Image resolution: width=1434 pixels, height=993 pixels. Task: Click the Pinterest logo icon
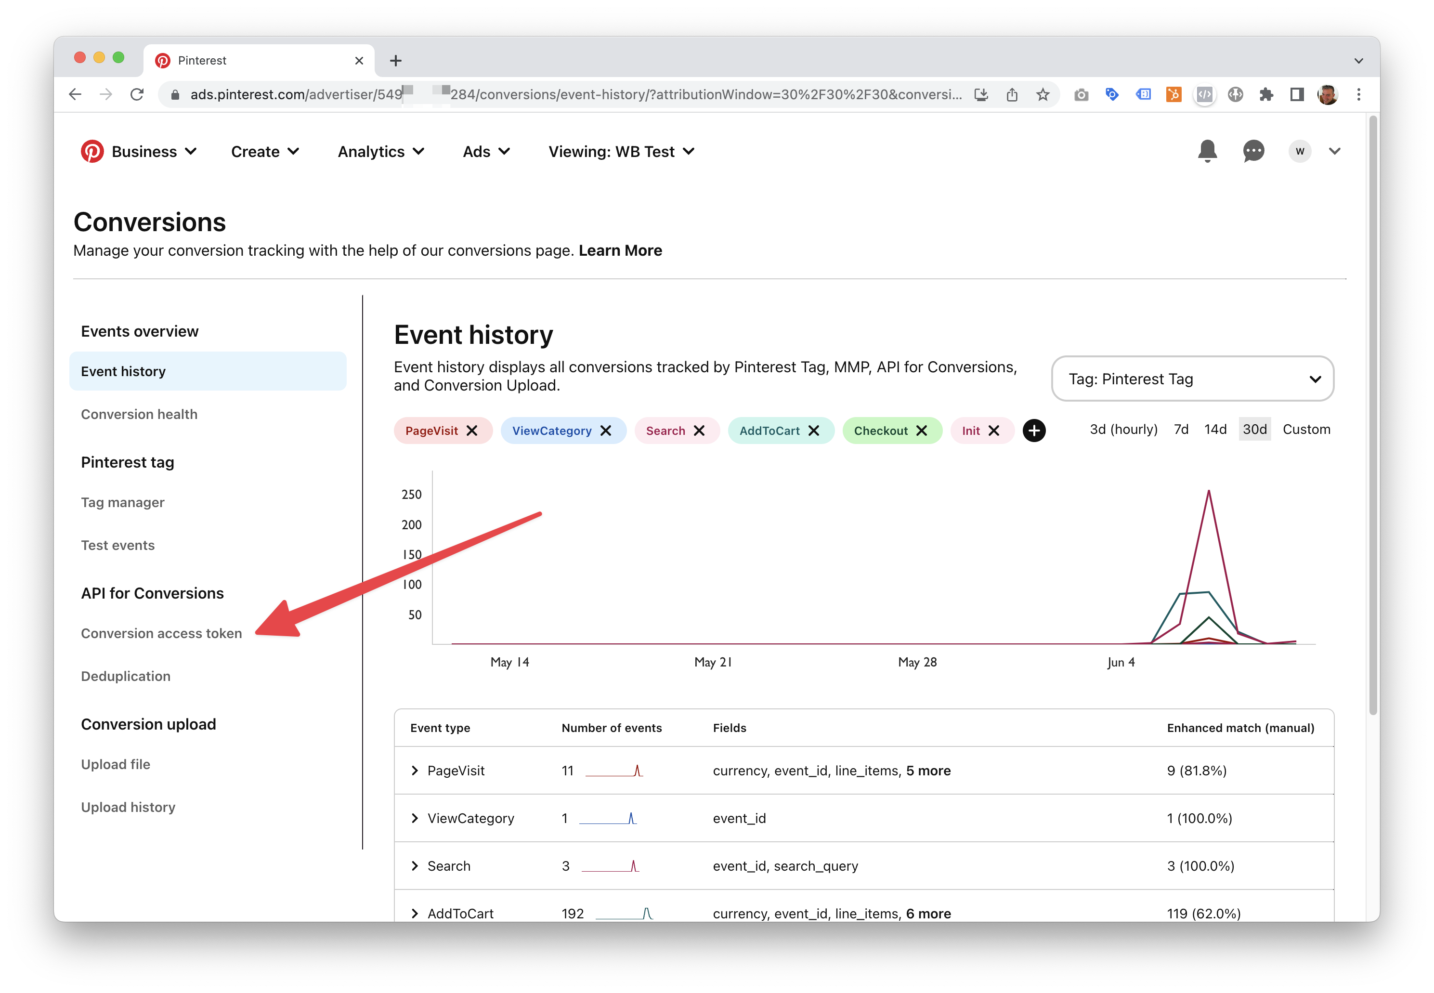point(92,151)
